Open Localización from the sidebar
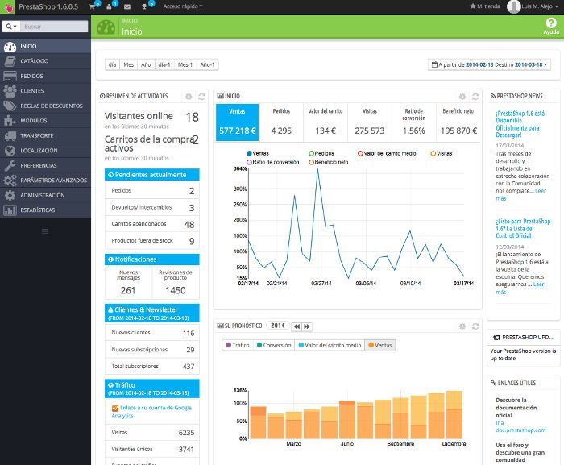 (45, 151)
